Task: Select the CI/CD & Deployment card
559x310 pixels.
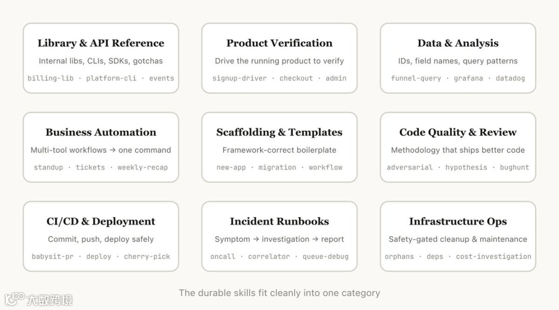Action: pos(101,236)
